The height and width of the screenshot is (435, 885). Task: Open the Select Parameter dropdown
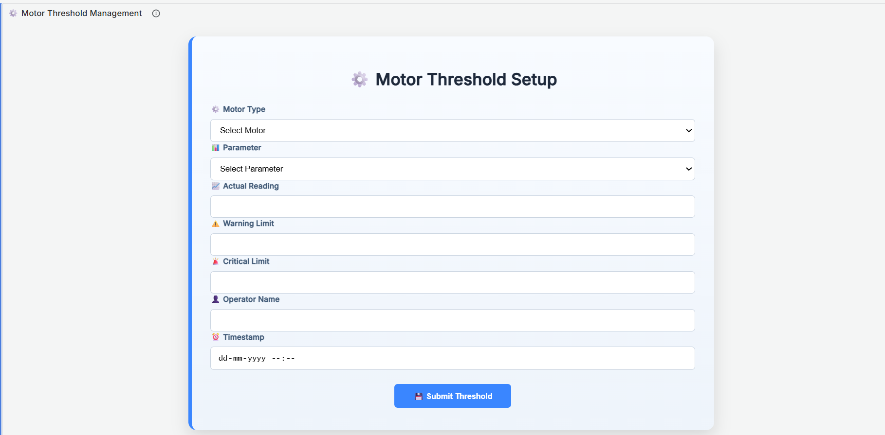[x=452, y=169]
